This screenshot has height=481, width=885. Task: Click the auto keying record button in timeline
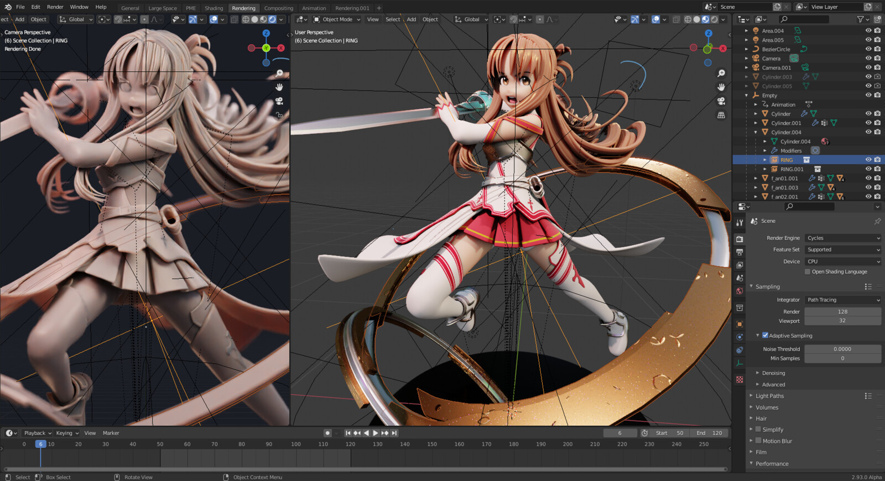tap(327, 433)
